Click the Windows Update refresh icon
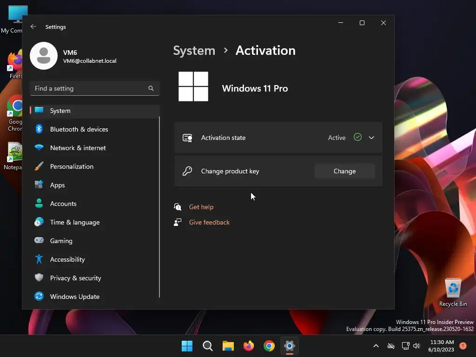 pyautogui.click(x=39, y=296)
